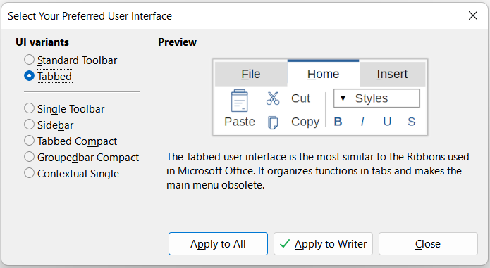Pick the Single Toolbar variant
Viewport: 490px width, 268px height.
(x=64, y=109)
